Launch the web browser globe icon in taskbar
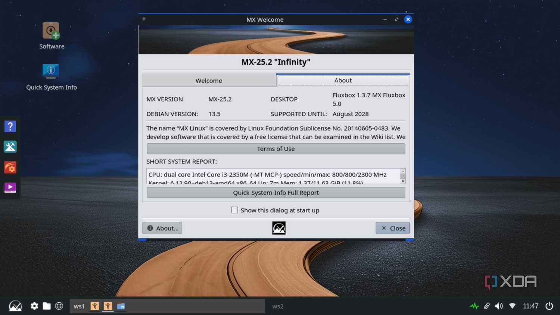560x315 pixels. tap(59, 306)
